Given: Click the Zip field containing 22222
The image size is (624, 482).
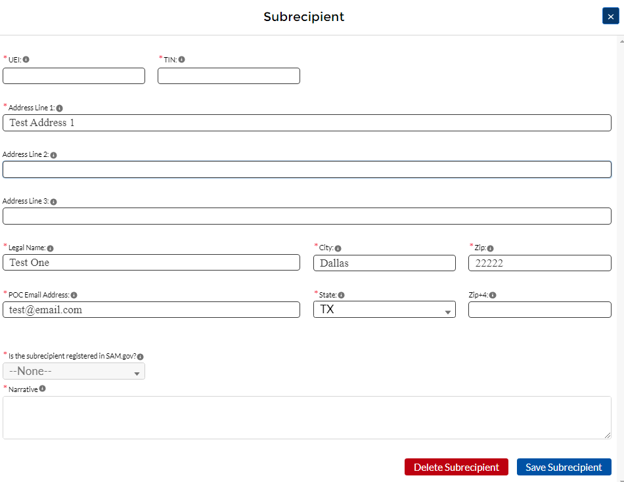Looking at the screenshot, I should click(539, 263).
